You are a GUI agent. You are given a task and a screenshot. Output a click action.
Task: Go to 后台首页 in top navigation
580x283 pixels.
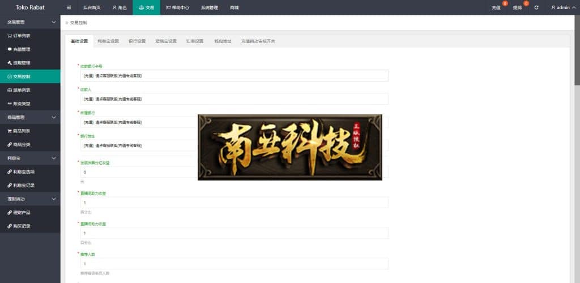[92, 7]
